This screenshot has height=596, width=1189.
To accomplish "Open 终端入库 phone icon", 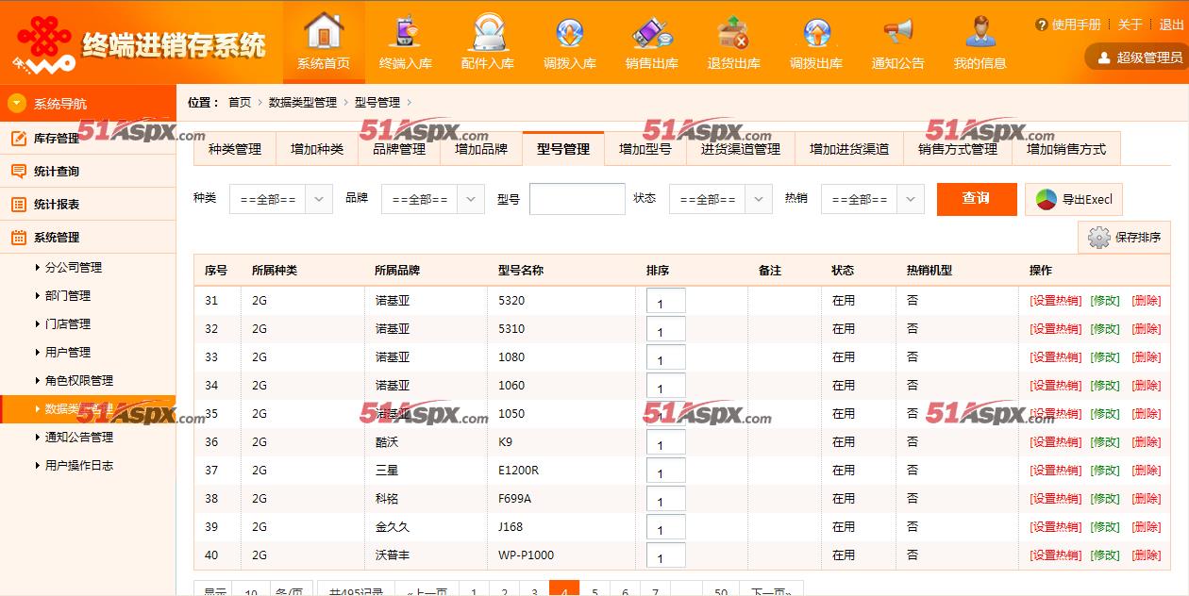I will pos(406,32).
